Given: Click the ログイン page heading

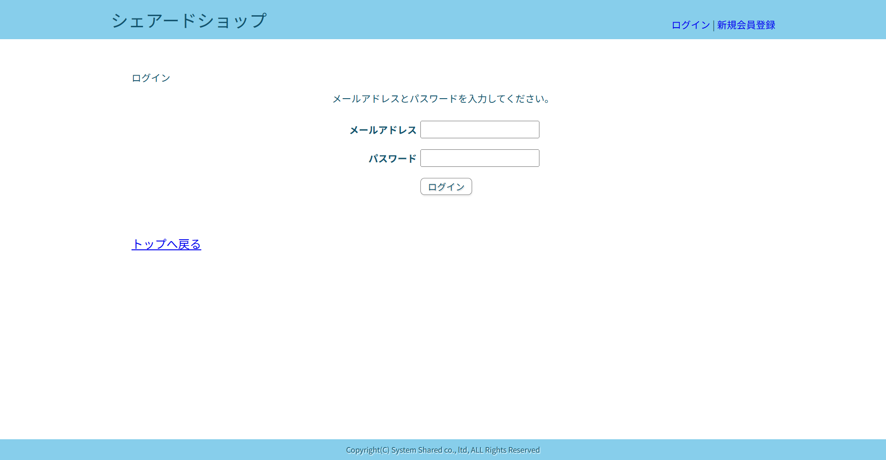Looking at the screenshot, I should point(150,77).
